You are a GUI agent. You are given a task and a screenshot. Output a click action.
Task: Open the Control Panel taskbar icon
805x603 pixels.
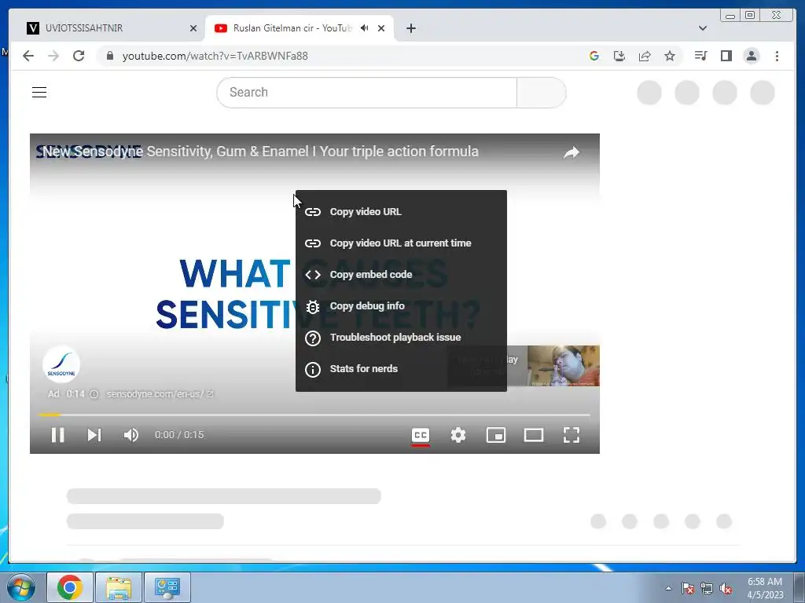click(x=167, y=587)
